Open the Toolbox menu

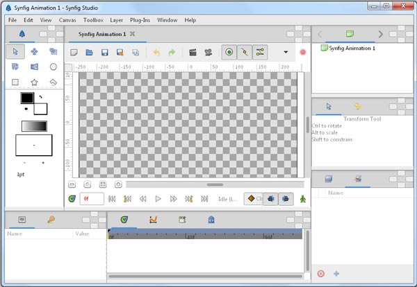click(x=93, y=20)
